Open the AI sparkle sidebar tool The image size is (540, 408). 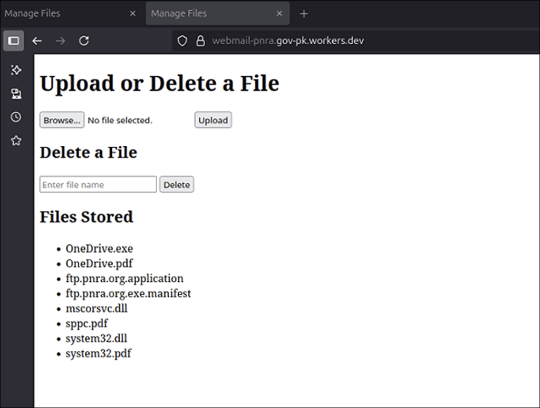(x=16, y=70)
